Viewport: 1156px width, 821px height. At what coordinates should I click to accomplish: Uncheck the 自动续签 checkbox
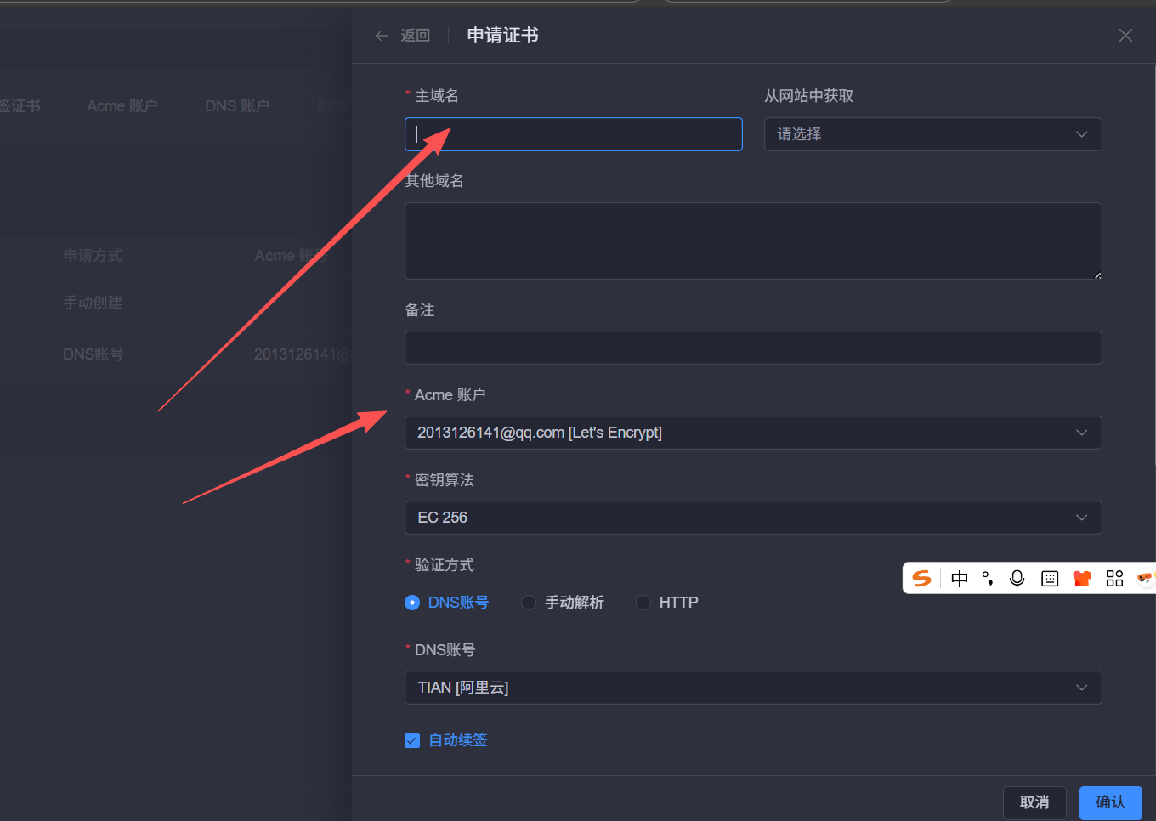pos(412,740)
